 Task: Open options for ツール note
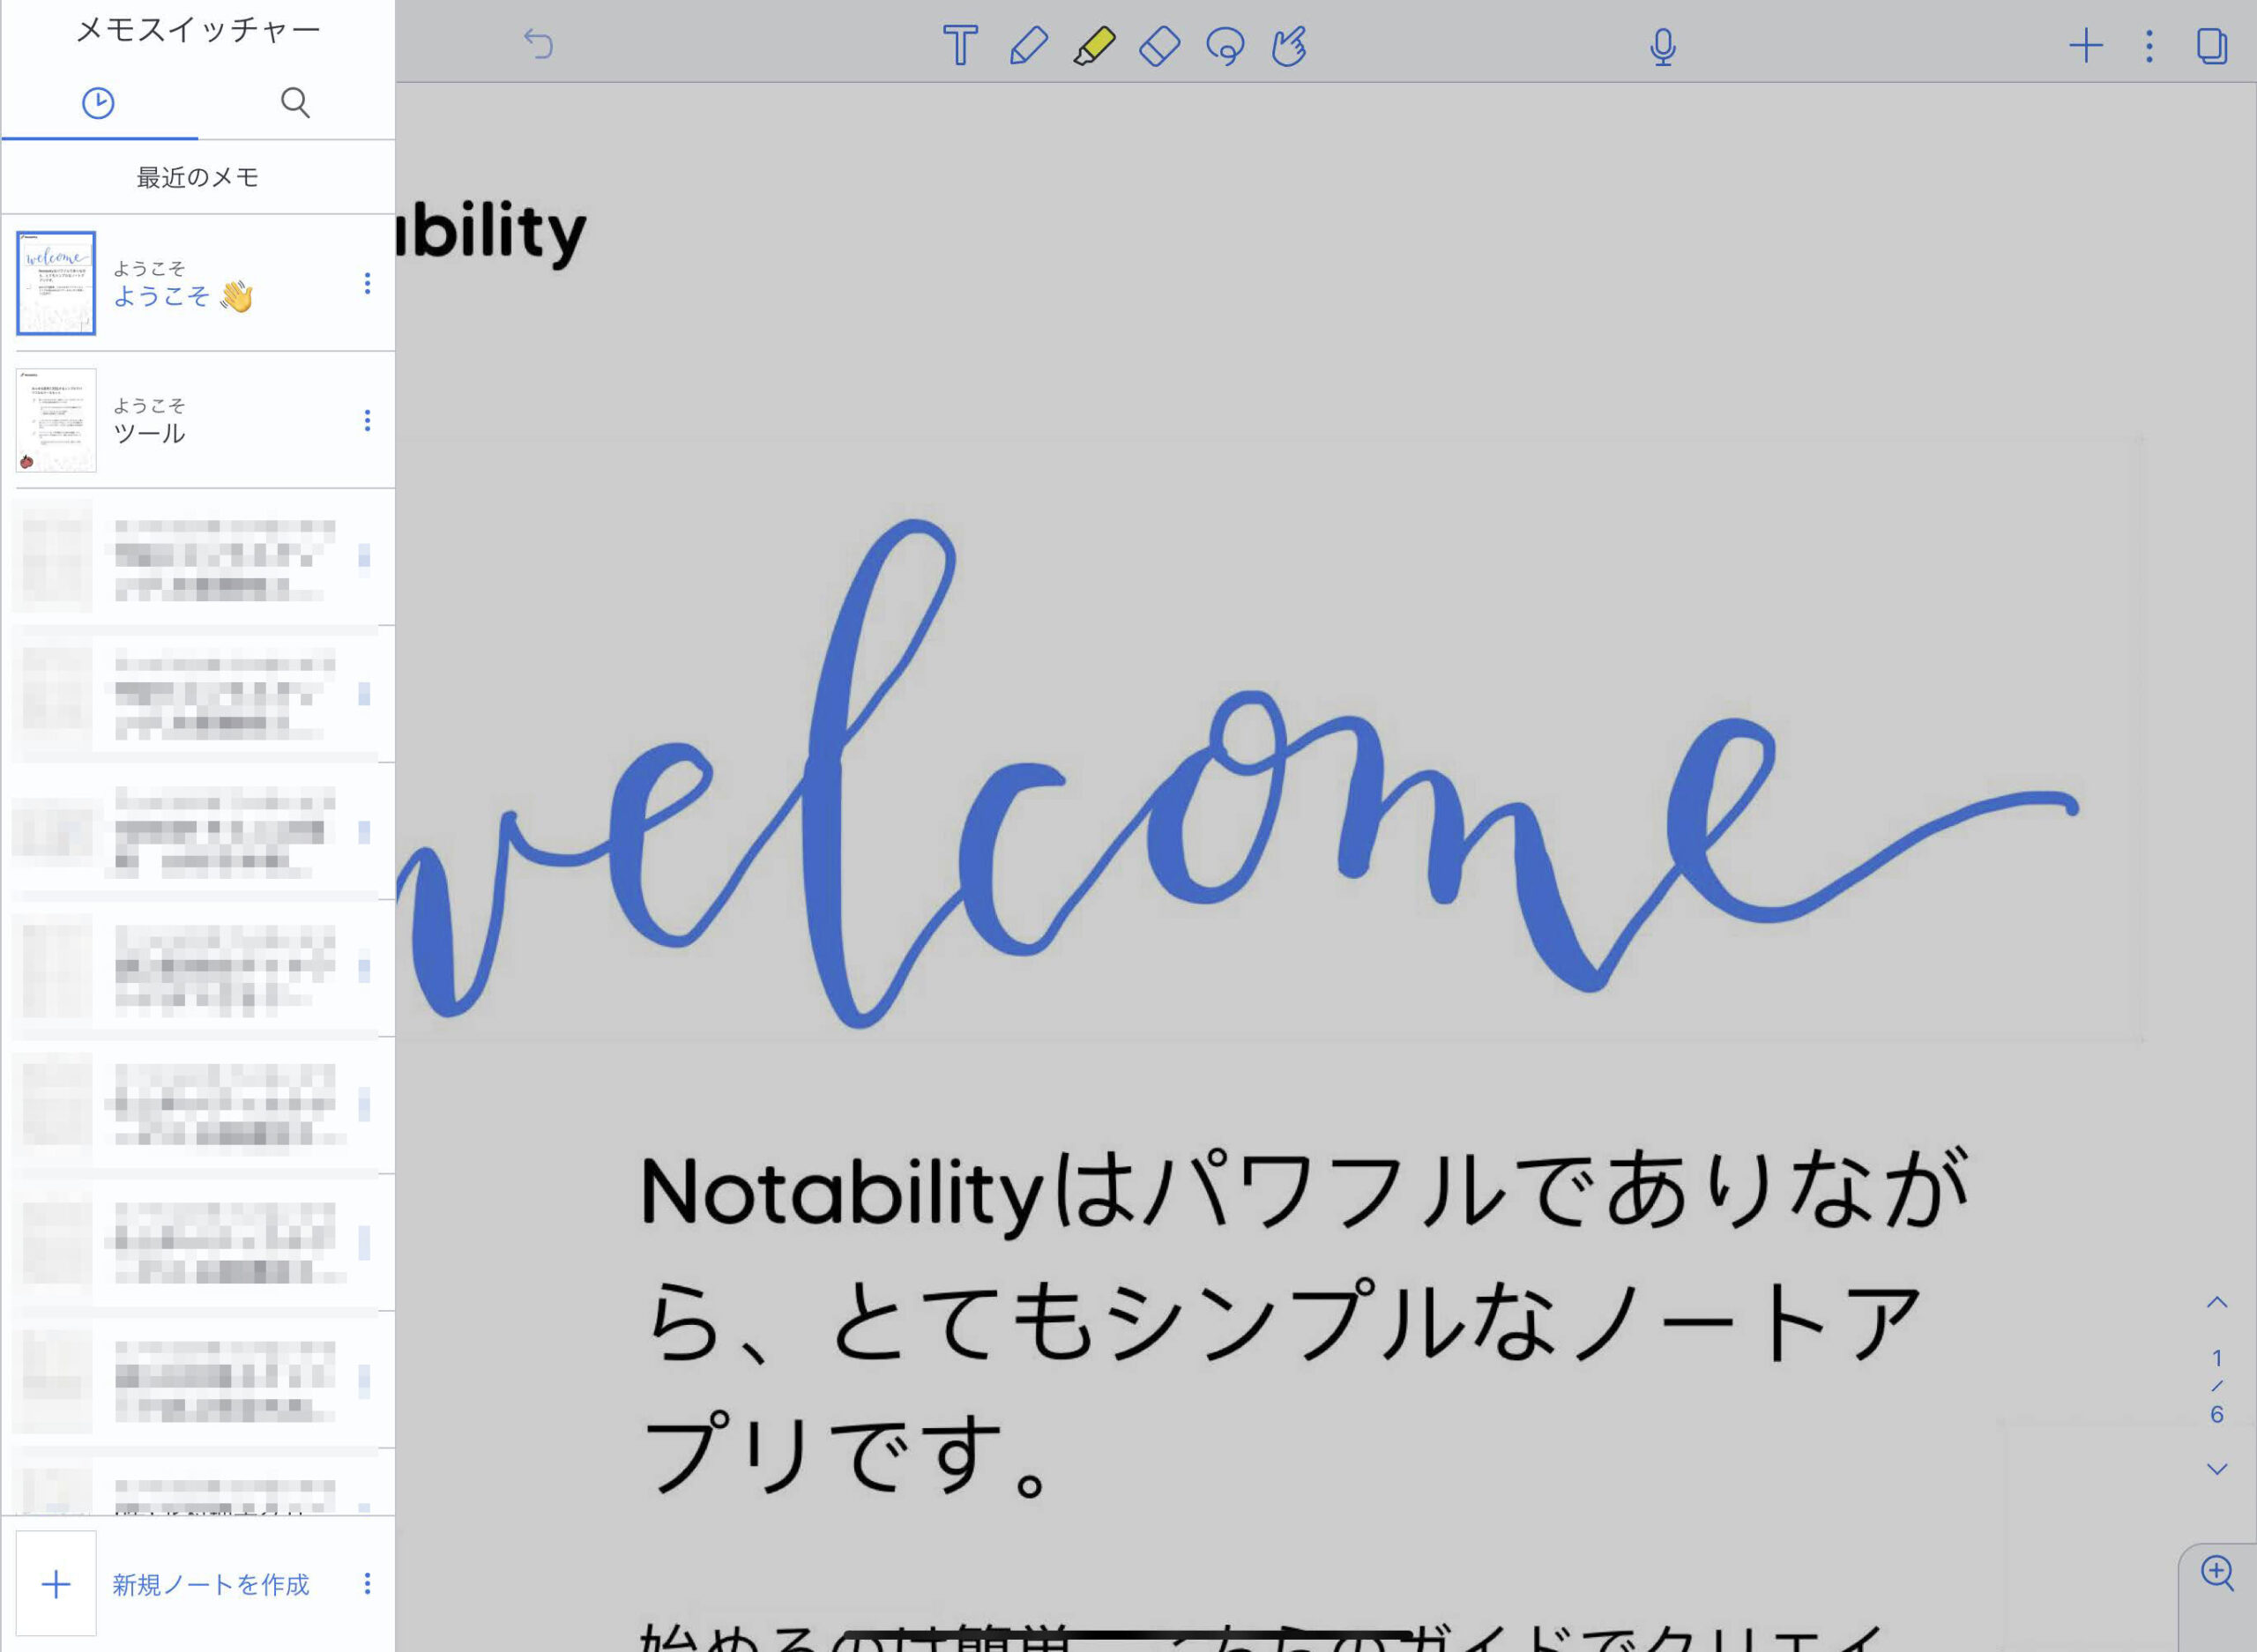(367, 421)
